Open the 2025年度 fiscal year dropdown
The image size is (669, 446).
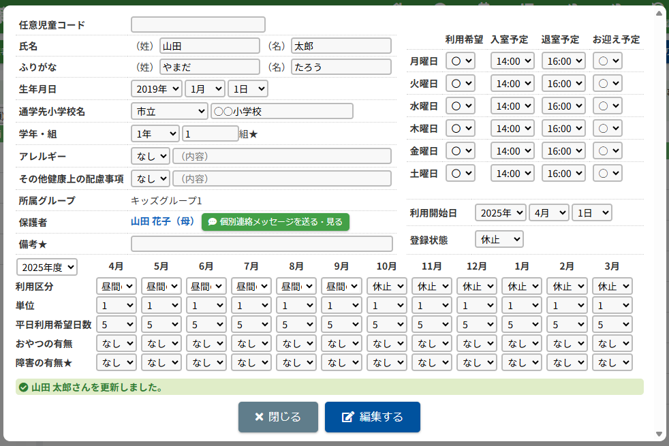pos(47,267)
